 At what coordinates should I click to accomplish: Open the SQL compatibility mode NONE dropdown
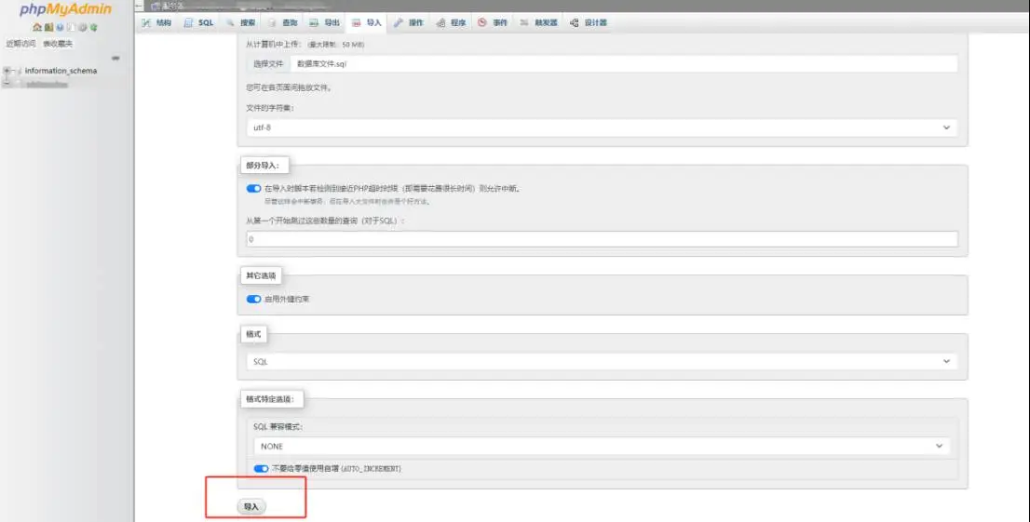click(601, 447)
